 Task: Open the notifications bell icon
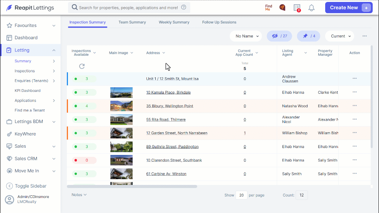tap(311, 8)
